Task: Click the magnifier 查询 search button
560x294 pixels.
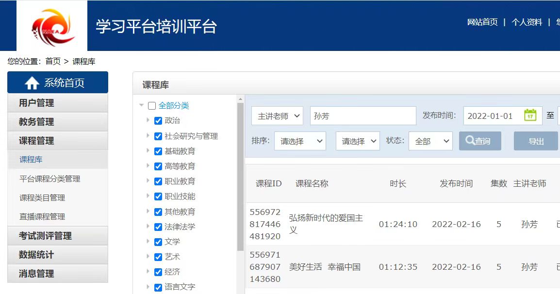Action: point(479,141)
